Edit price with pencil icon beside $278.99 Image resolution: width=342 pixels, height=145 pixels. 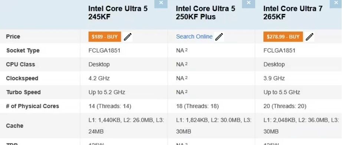[309, 37]
